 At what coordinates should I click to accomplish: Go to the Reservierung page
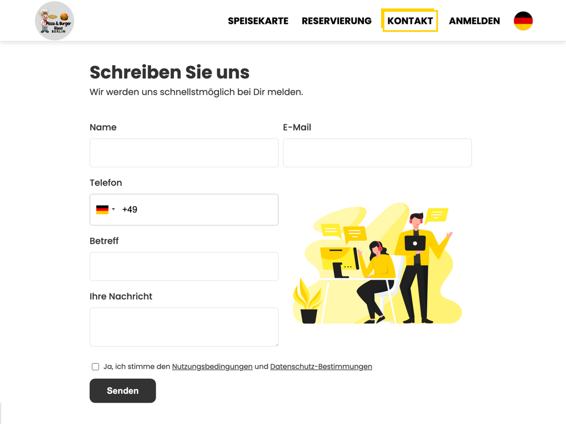click(x=336, y=21)
